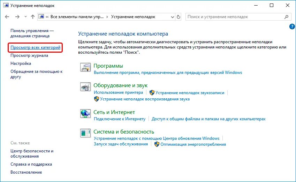Click the Back navigation arrow
This screenshot has height=182, width=296.
[x=7, y=17]
